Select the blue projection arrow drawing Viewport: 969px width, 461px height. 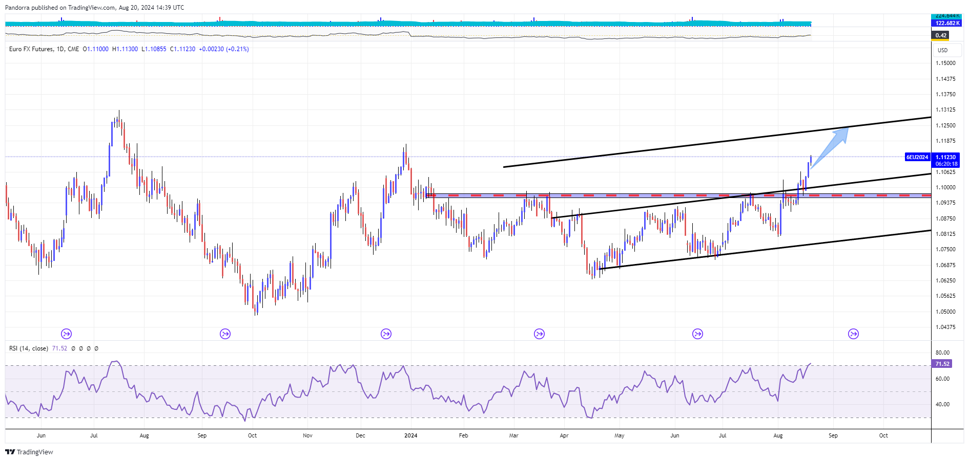coord(829,148)
